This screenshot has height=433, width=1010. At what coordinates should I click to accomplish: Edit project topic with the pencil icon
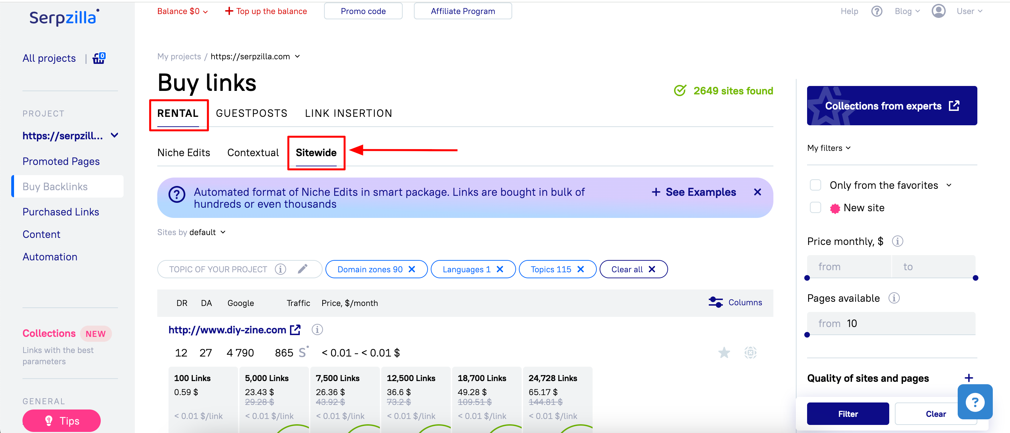click(x=302, y=269)
